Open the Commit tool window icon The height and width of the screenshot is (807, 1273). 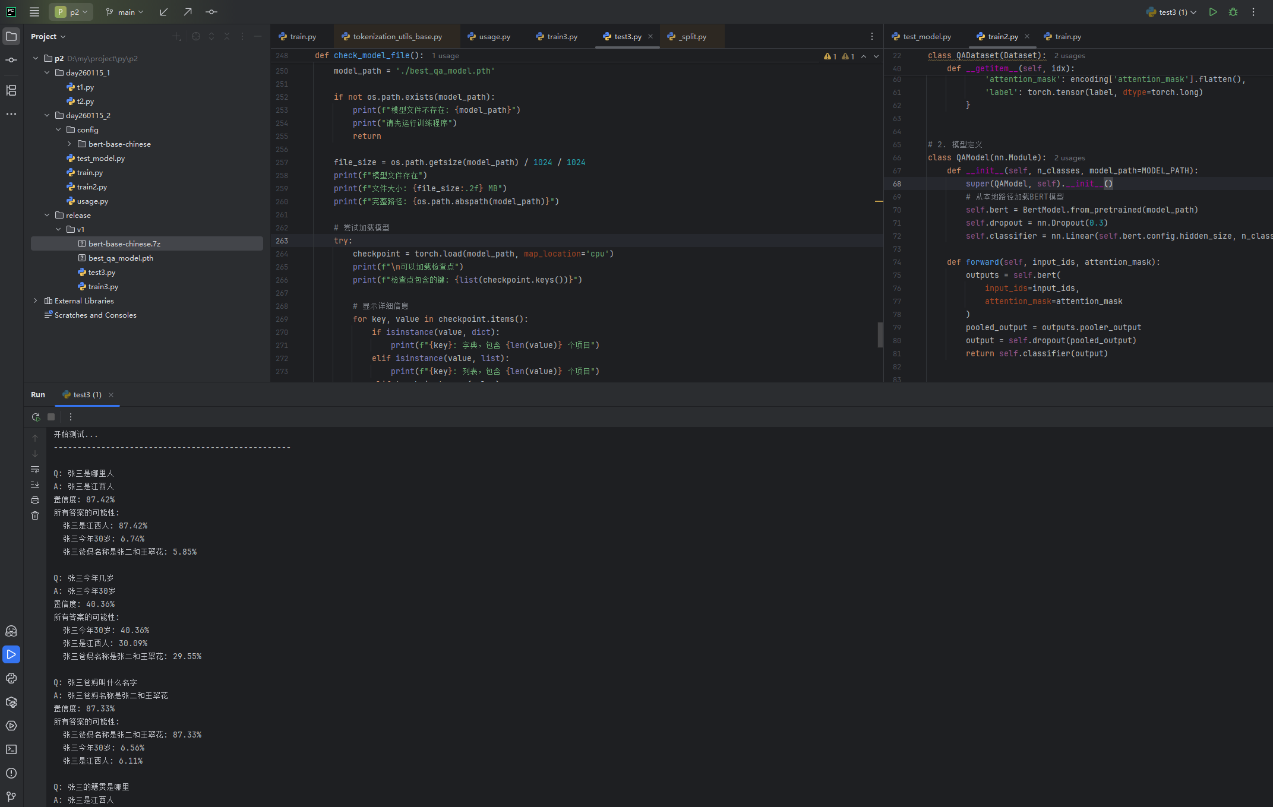[x=11, y=60]
